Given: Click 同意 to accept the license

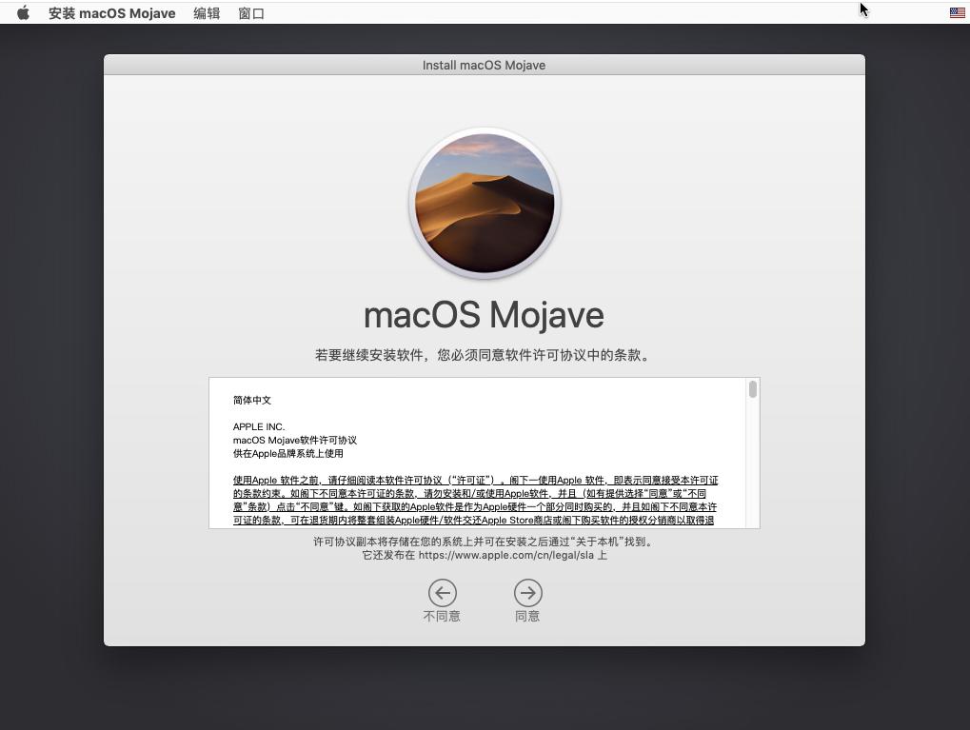Looking at the screenshot, I should click(527, 616).
